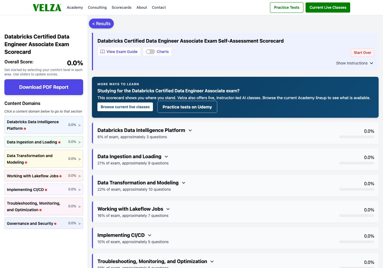Click '16% of exam, approximately 7 questions' text
The width and height of the screenshot is (383, 268).
[x=133, y=216]
